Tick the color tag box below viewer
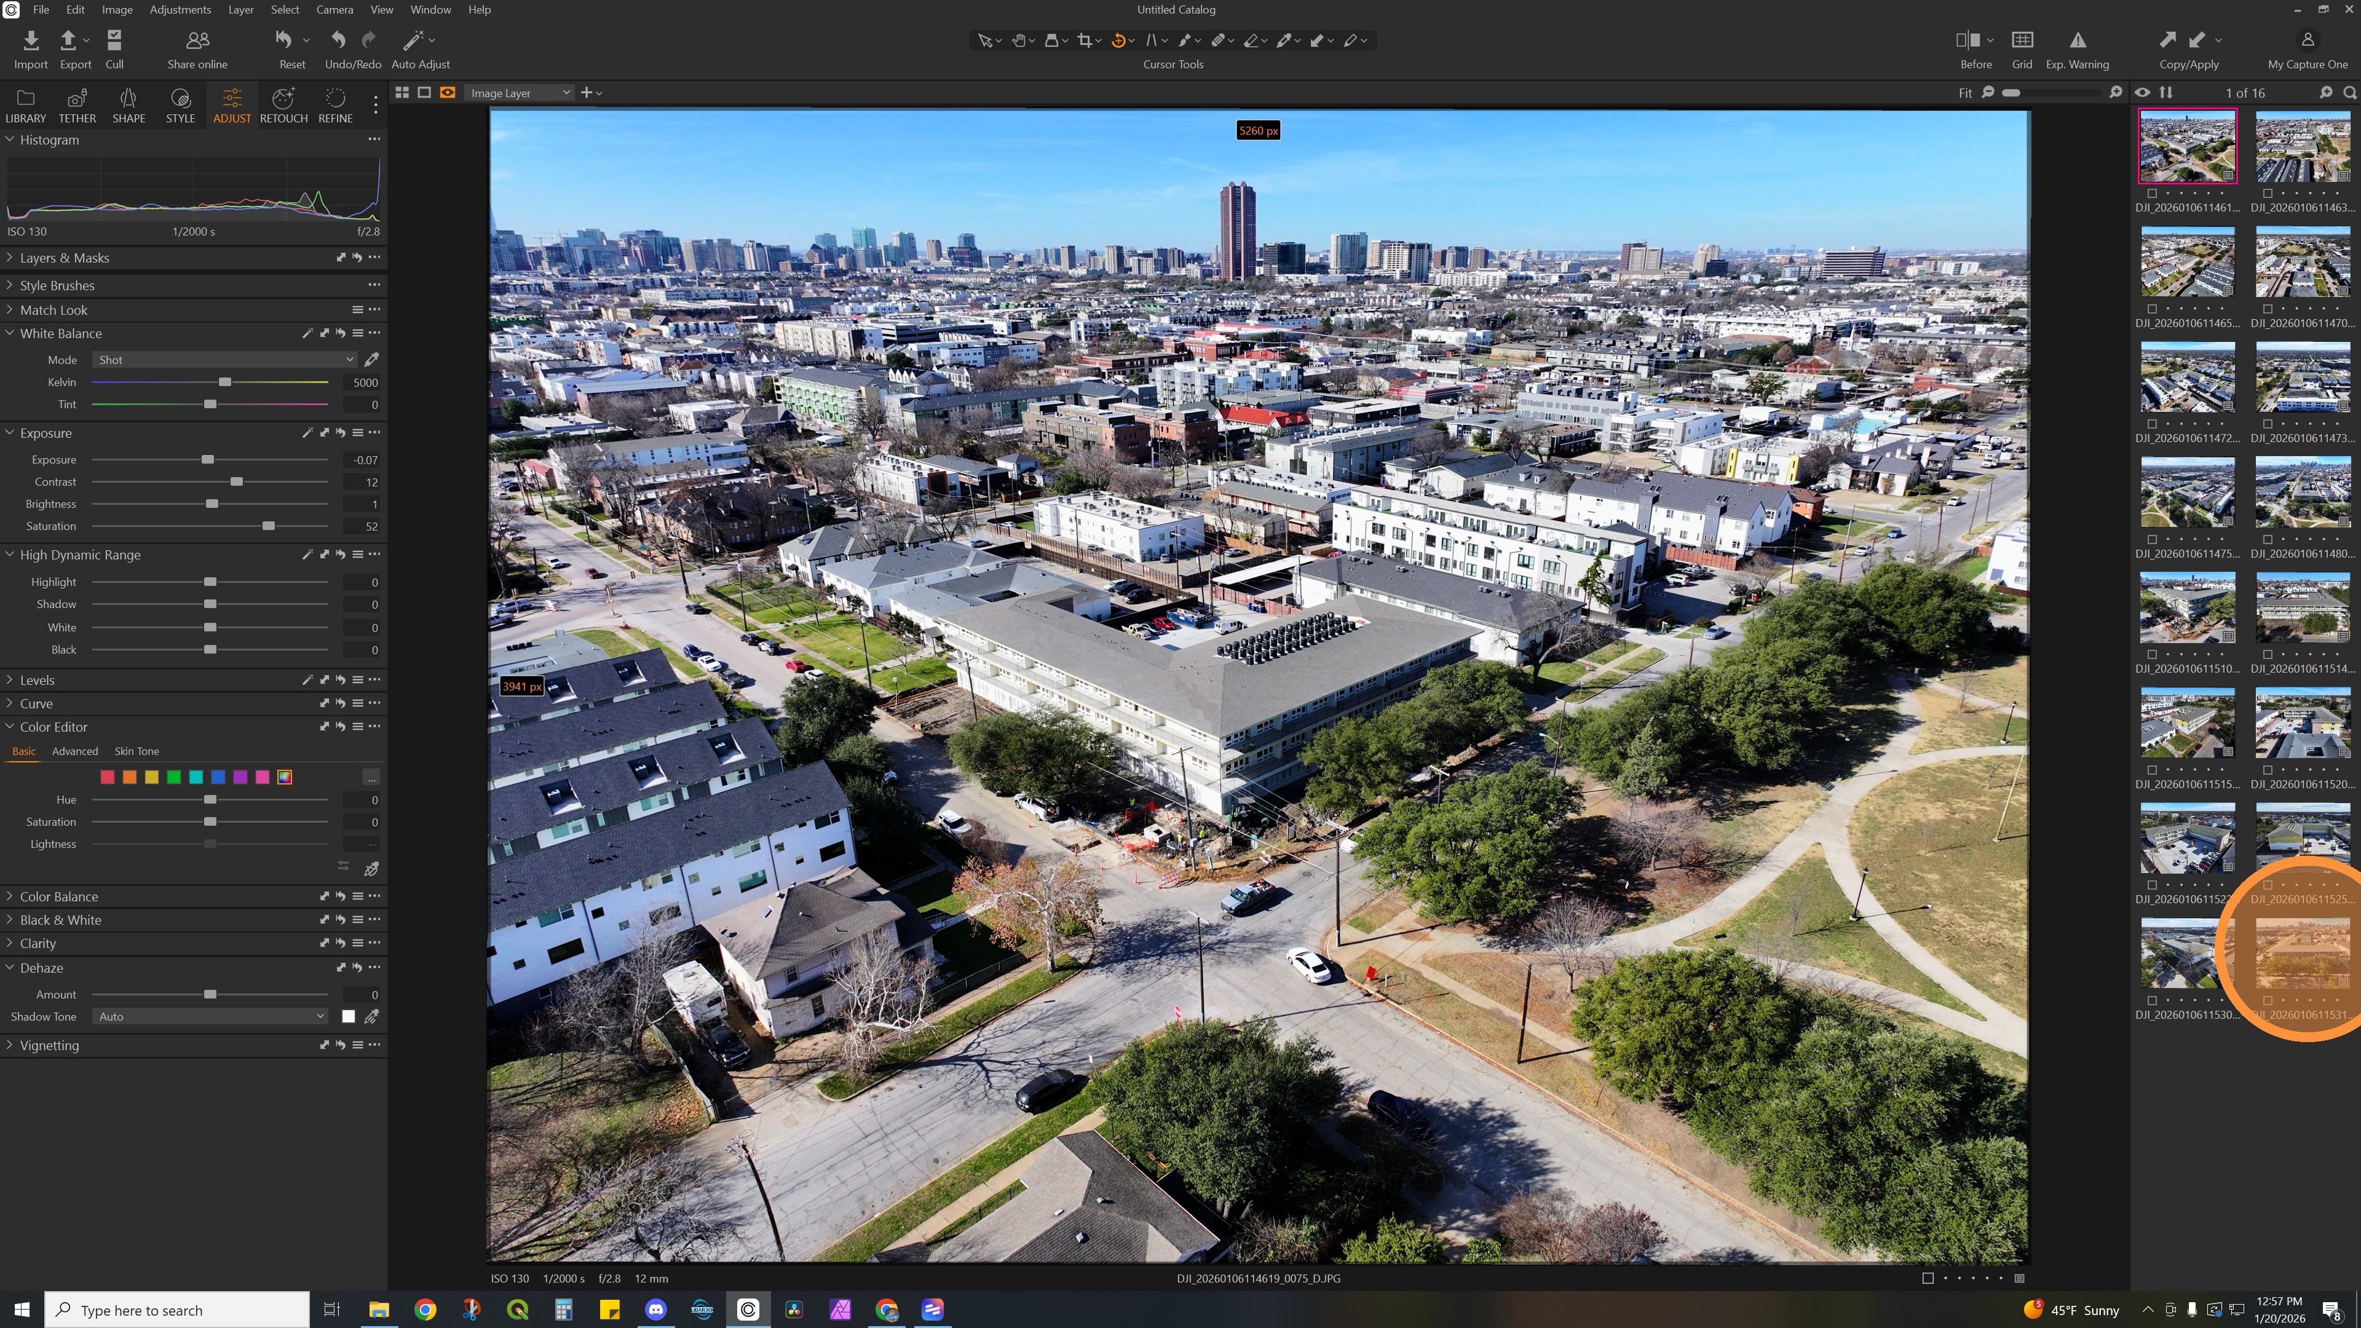 tap(1928, 1279)
